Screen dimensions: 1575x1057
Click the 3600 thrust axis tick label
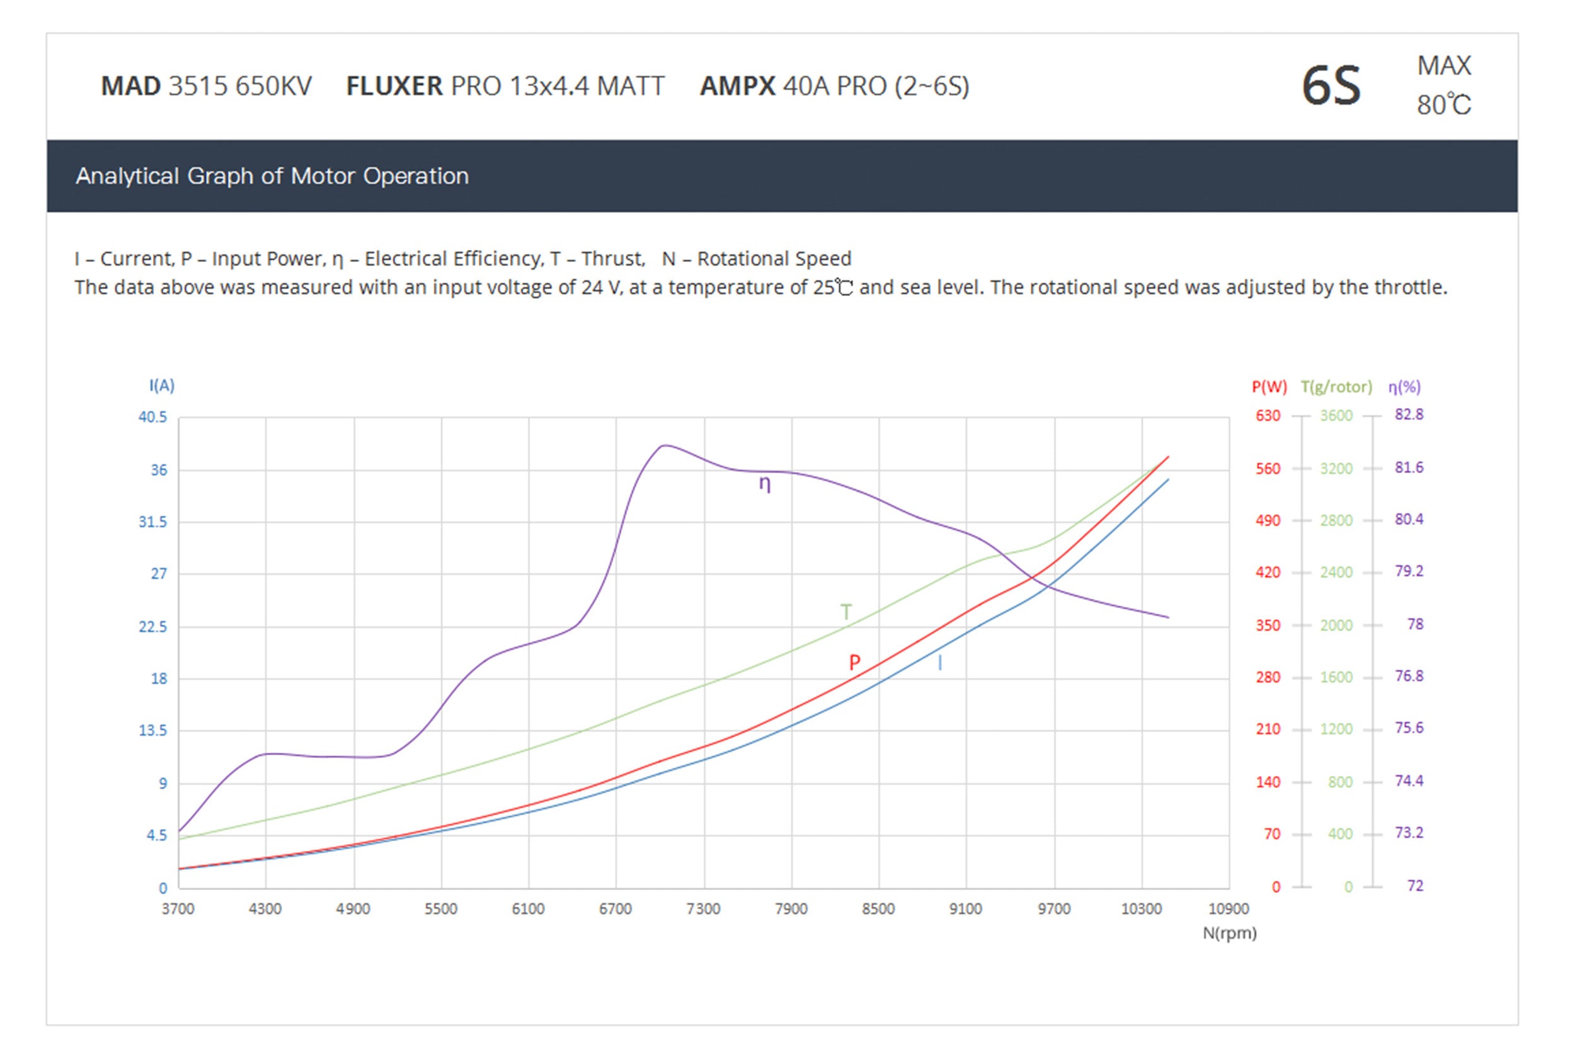(x=1336, y=415)
